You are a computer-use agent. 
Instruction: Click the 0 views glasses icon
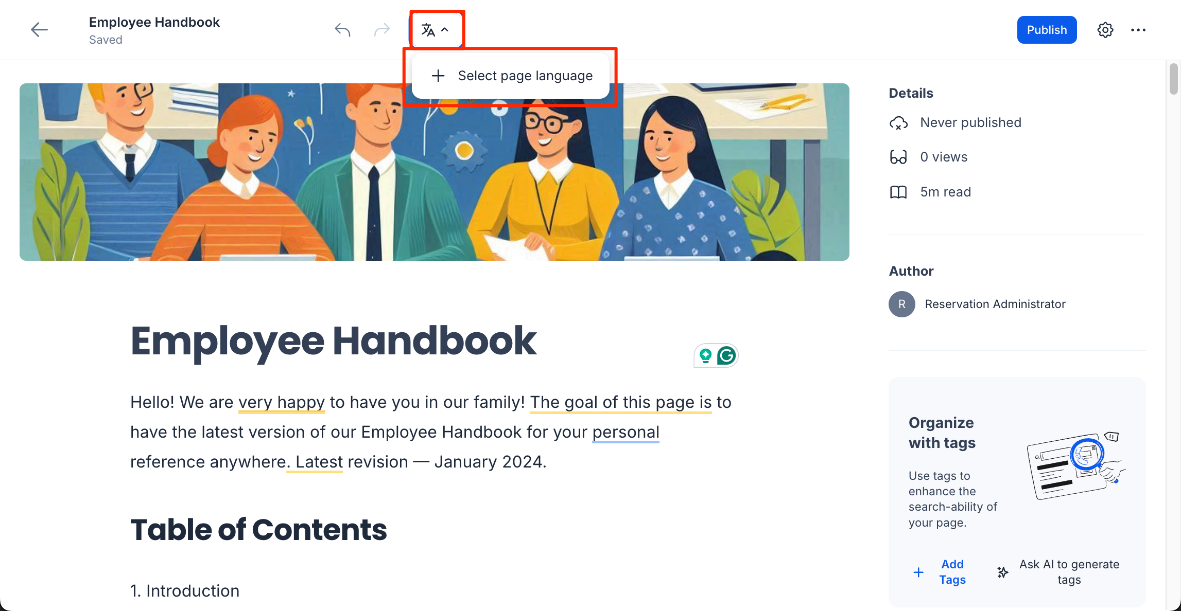pyautogui.click(x=898, y=157)
